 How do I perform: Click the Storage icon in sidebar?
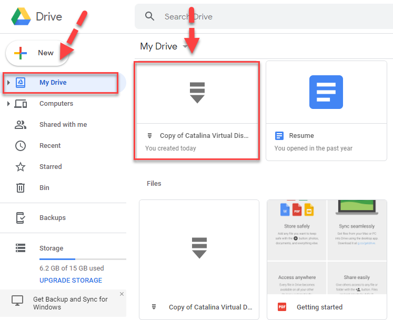coord(21,248)
